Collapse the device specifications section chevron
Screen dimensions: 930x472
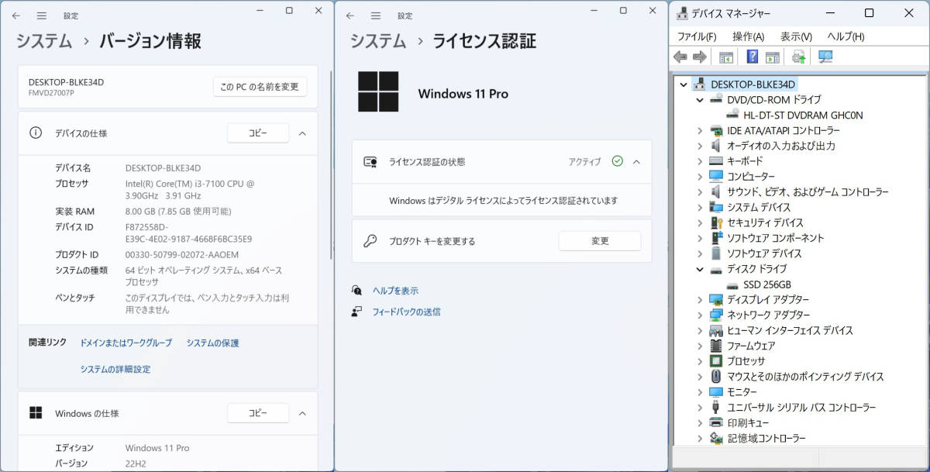pyautogui.click(x=303, y=133)
